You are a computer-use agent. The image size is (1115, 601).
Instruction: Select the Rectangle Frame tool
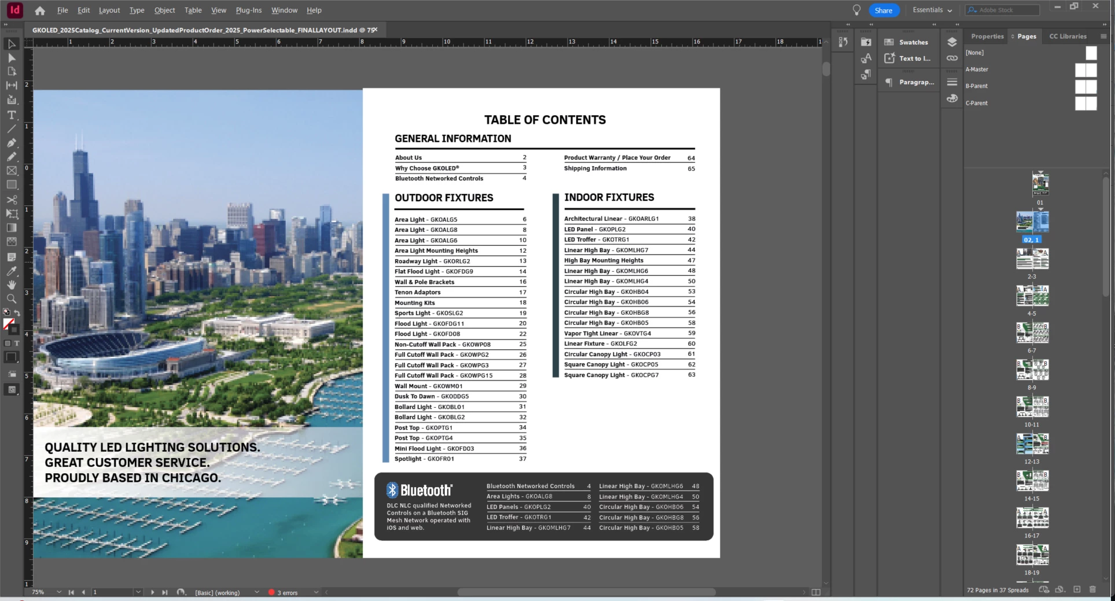tap(12, 171)
